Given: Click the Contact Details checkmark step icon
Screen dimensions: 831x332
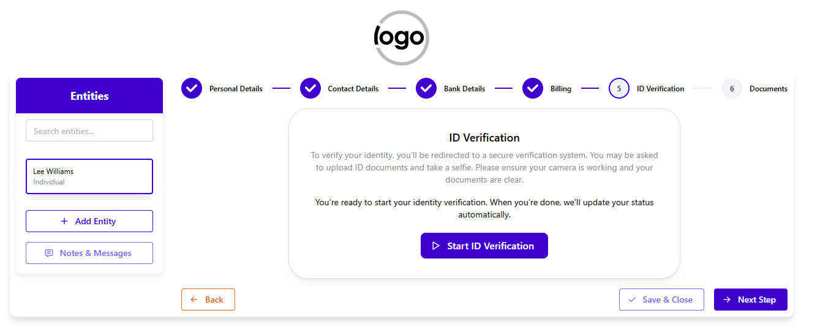Looking at the screenshot, I should (x=310, y=88).
